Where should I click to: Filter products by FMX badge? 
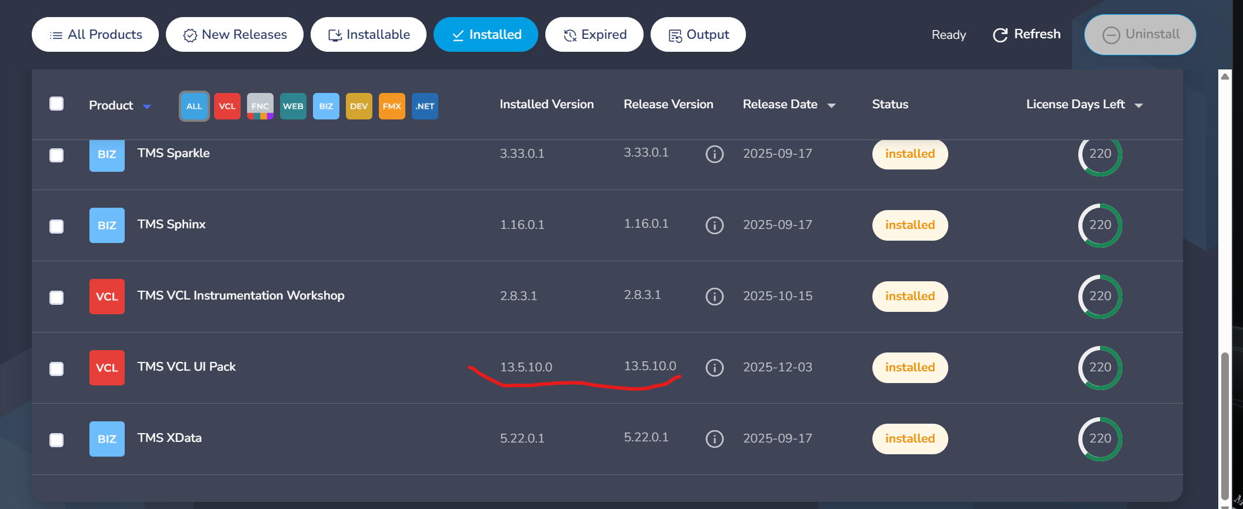[392, 107]
